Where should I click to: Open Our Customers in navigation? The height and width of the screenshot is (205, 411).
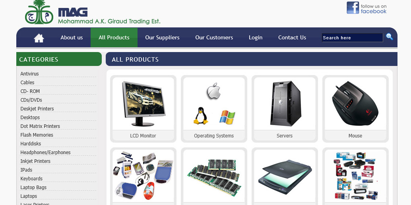214,37
